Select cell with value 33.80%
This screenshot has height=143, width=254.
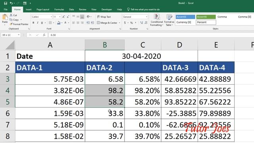pyautogui.click(x=143, y=113)
